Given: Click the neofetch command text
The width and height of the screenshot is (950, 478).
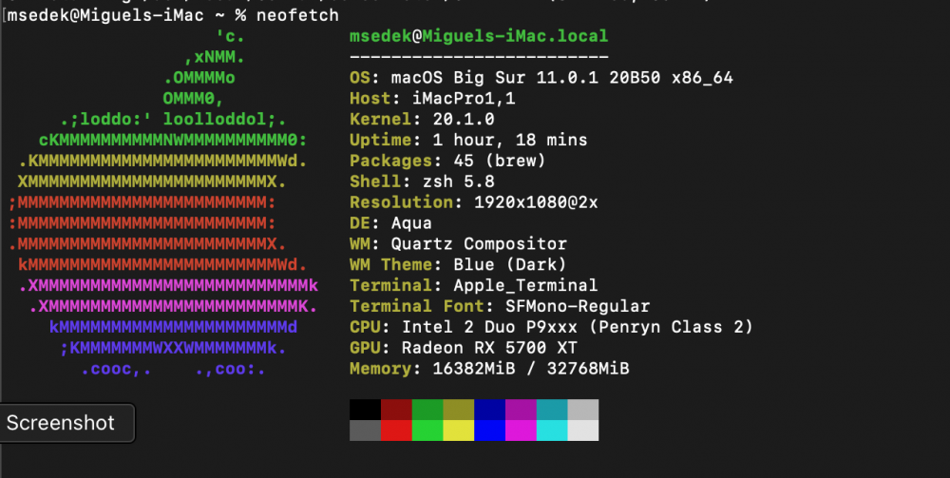Looking at the screenshot, I should tap(297, 15).
